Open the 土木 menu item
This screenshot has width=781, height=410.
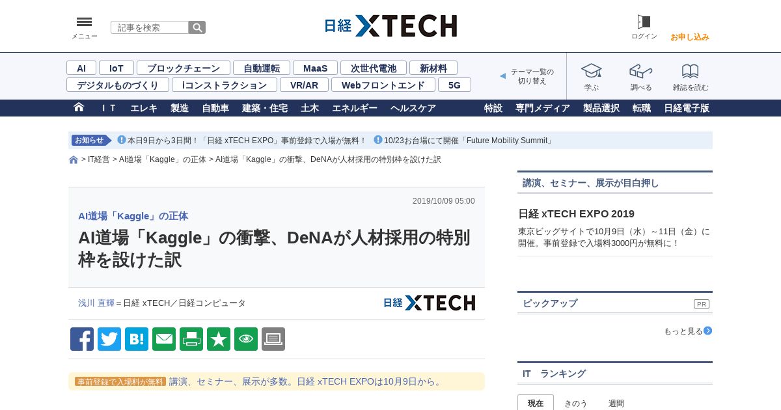[310, 108]
